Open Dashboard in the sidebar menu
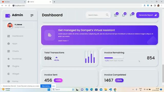Image resolution: width=164 pixels, height=92 pixels. (x=18, y=36)
